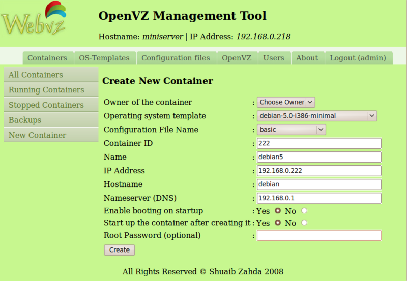Image resolution: width=407 pixels, height=281 pixels.
Task: Click the Hostname field containing debian
Action: tap(319, 184)
